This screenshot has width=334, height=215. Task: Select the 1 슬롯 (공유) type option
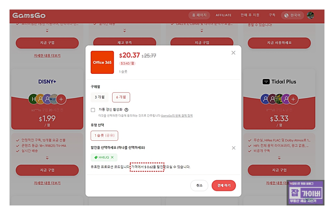pos(104,136)
